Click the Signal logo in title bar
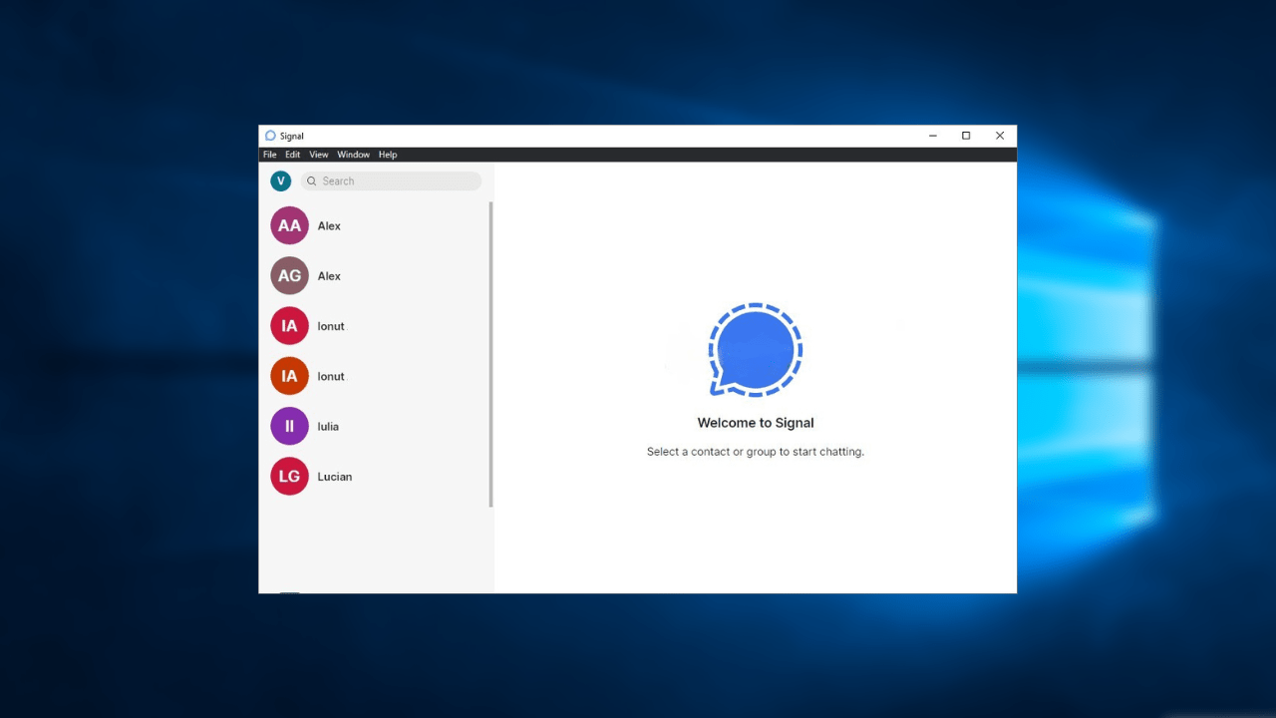This screenshot has height=718, width=1276. tap(270, 136)
